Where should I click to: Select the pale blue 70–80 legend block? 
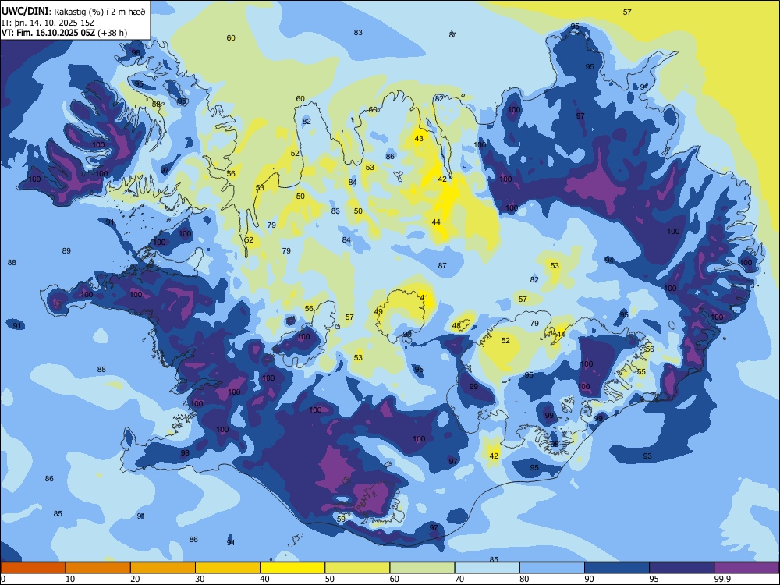click(487, 568)
